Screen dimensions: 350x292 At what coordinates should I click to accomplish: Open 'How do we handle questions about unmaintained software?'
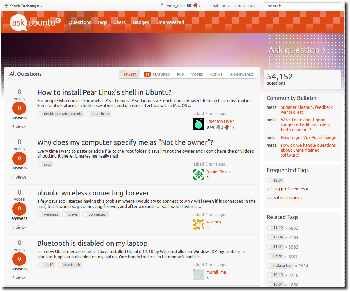[308, 150]
